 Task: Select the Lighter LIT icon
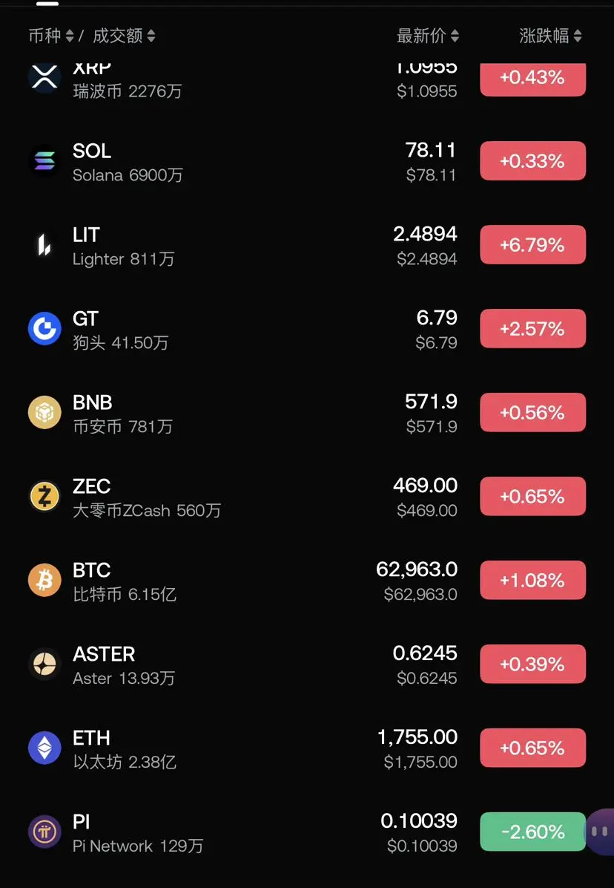click(44, 245)
